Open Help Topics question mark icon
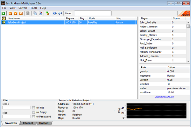191x127 pixels. click(x=55, y=13)
